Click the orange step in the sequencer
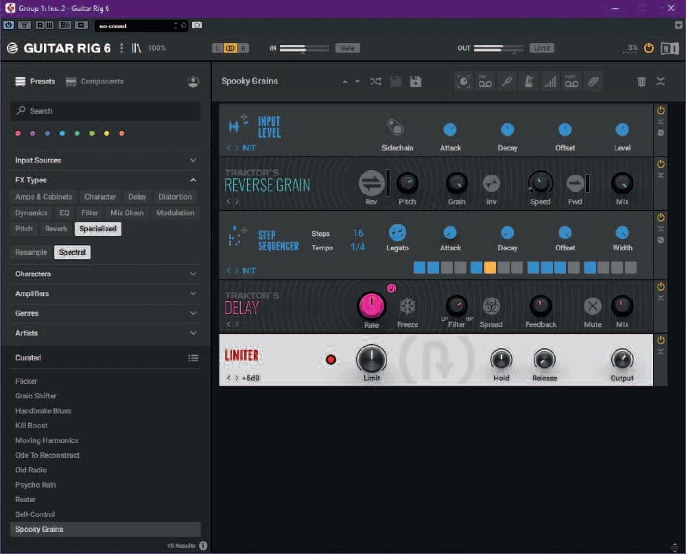686x554 pixels. [490, 267]
